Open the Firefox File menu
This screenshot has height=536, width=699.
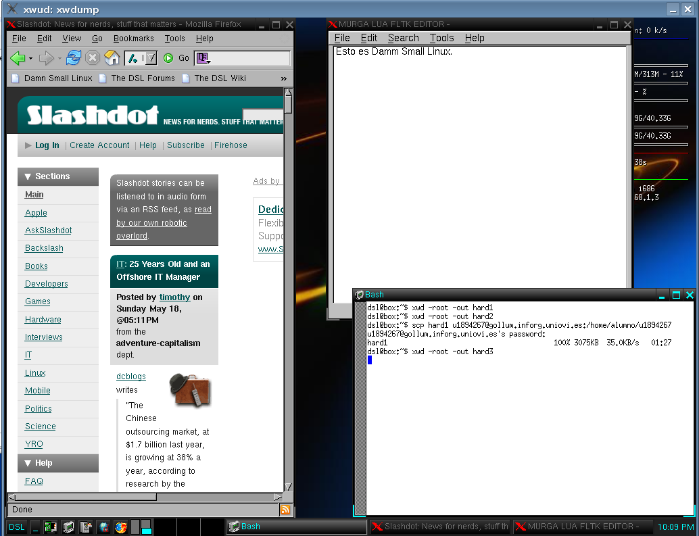coord(19,39)
